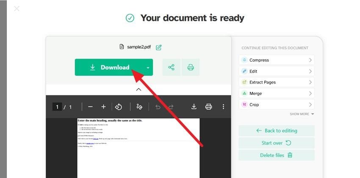Click the chevron on the Edit row
This screenshot has width=360, height=178.
[x=310, y=71]
